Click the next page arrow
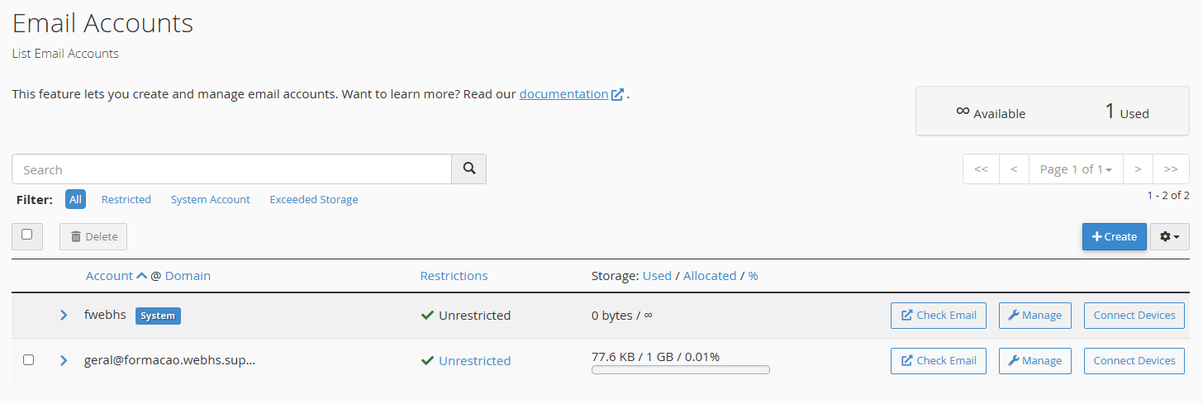Image resolution: width=1203 pixels, height=404 pixels. pyautogui.click(x=1138, y=169)
